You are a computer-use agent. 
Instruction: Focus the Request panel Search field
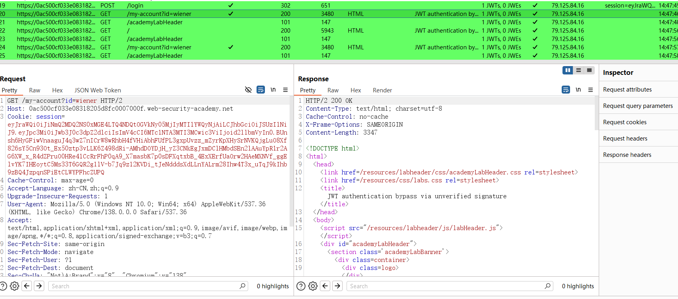[x=148, y=286]
